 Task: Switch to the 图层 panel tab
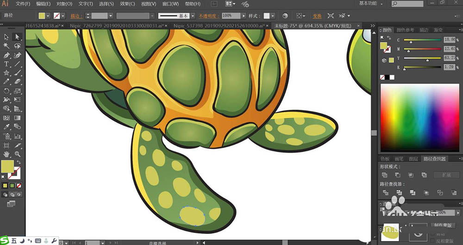[x=414, y=159]
